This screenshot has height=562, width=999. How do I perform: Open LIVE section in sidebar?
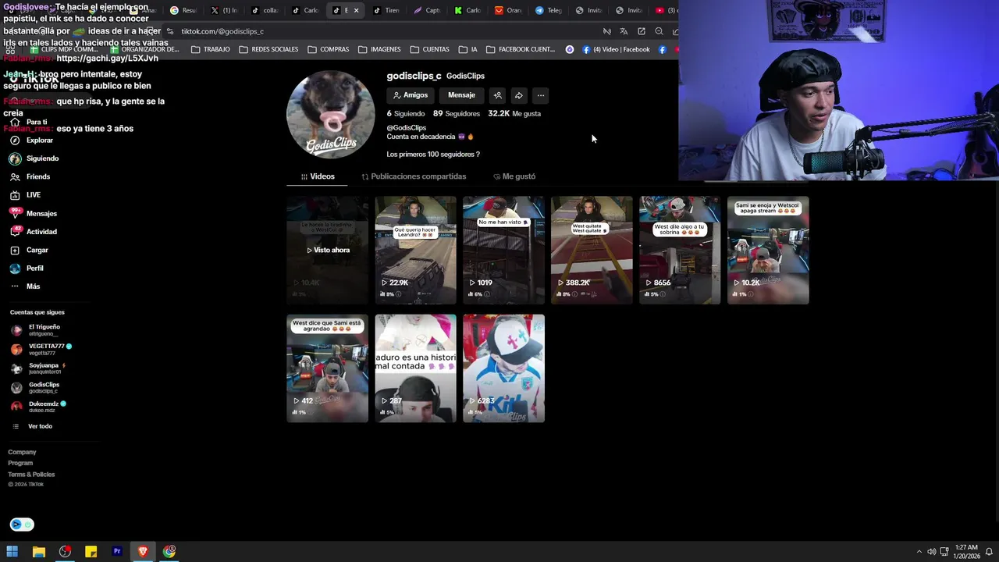click(x=26, y=195)
